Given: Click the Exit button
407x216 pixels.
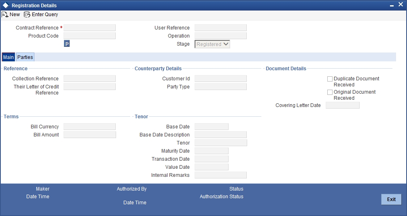Looking at the screenshot, I should (391, 199).
